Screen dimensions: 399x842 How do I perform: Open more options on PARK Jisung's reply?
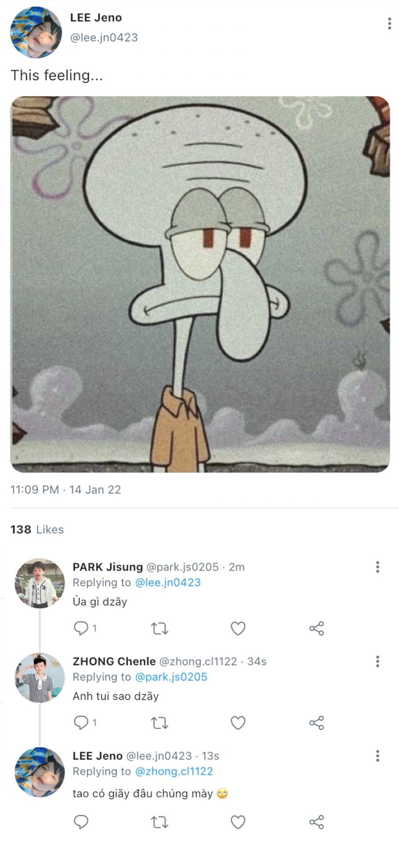378,567
